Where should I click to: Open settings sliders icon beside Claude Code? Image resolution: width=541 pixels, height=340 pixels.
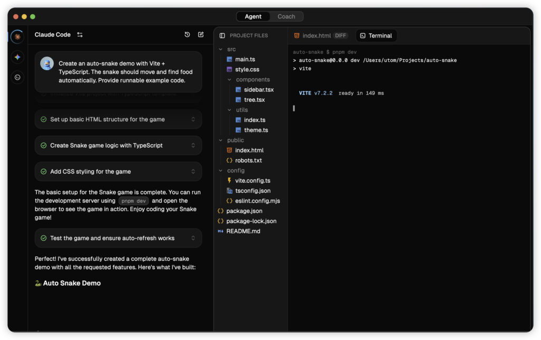[x=80, y=35]
